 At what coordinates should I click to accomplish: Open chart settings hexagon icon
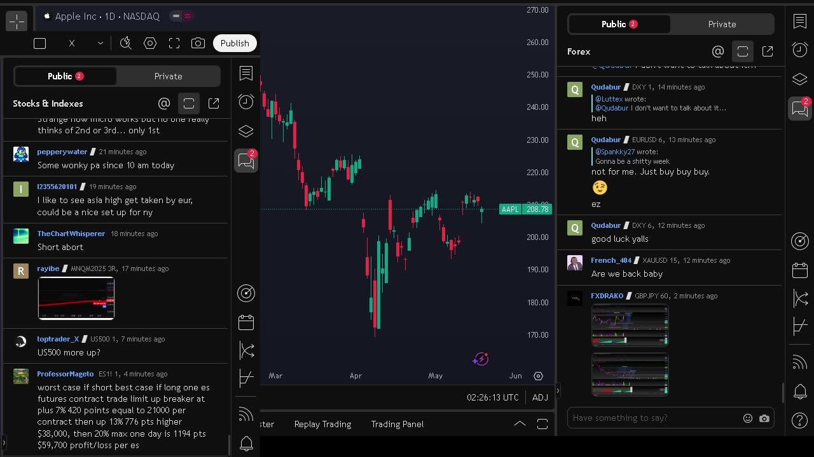coord(150,43)
